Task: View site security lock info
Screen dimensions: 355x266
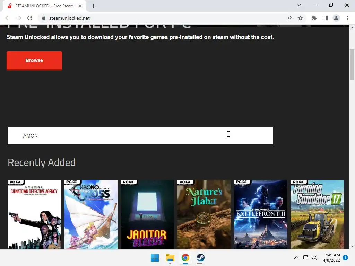Action: click(44, 18)
